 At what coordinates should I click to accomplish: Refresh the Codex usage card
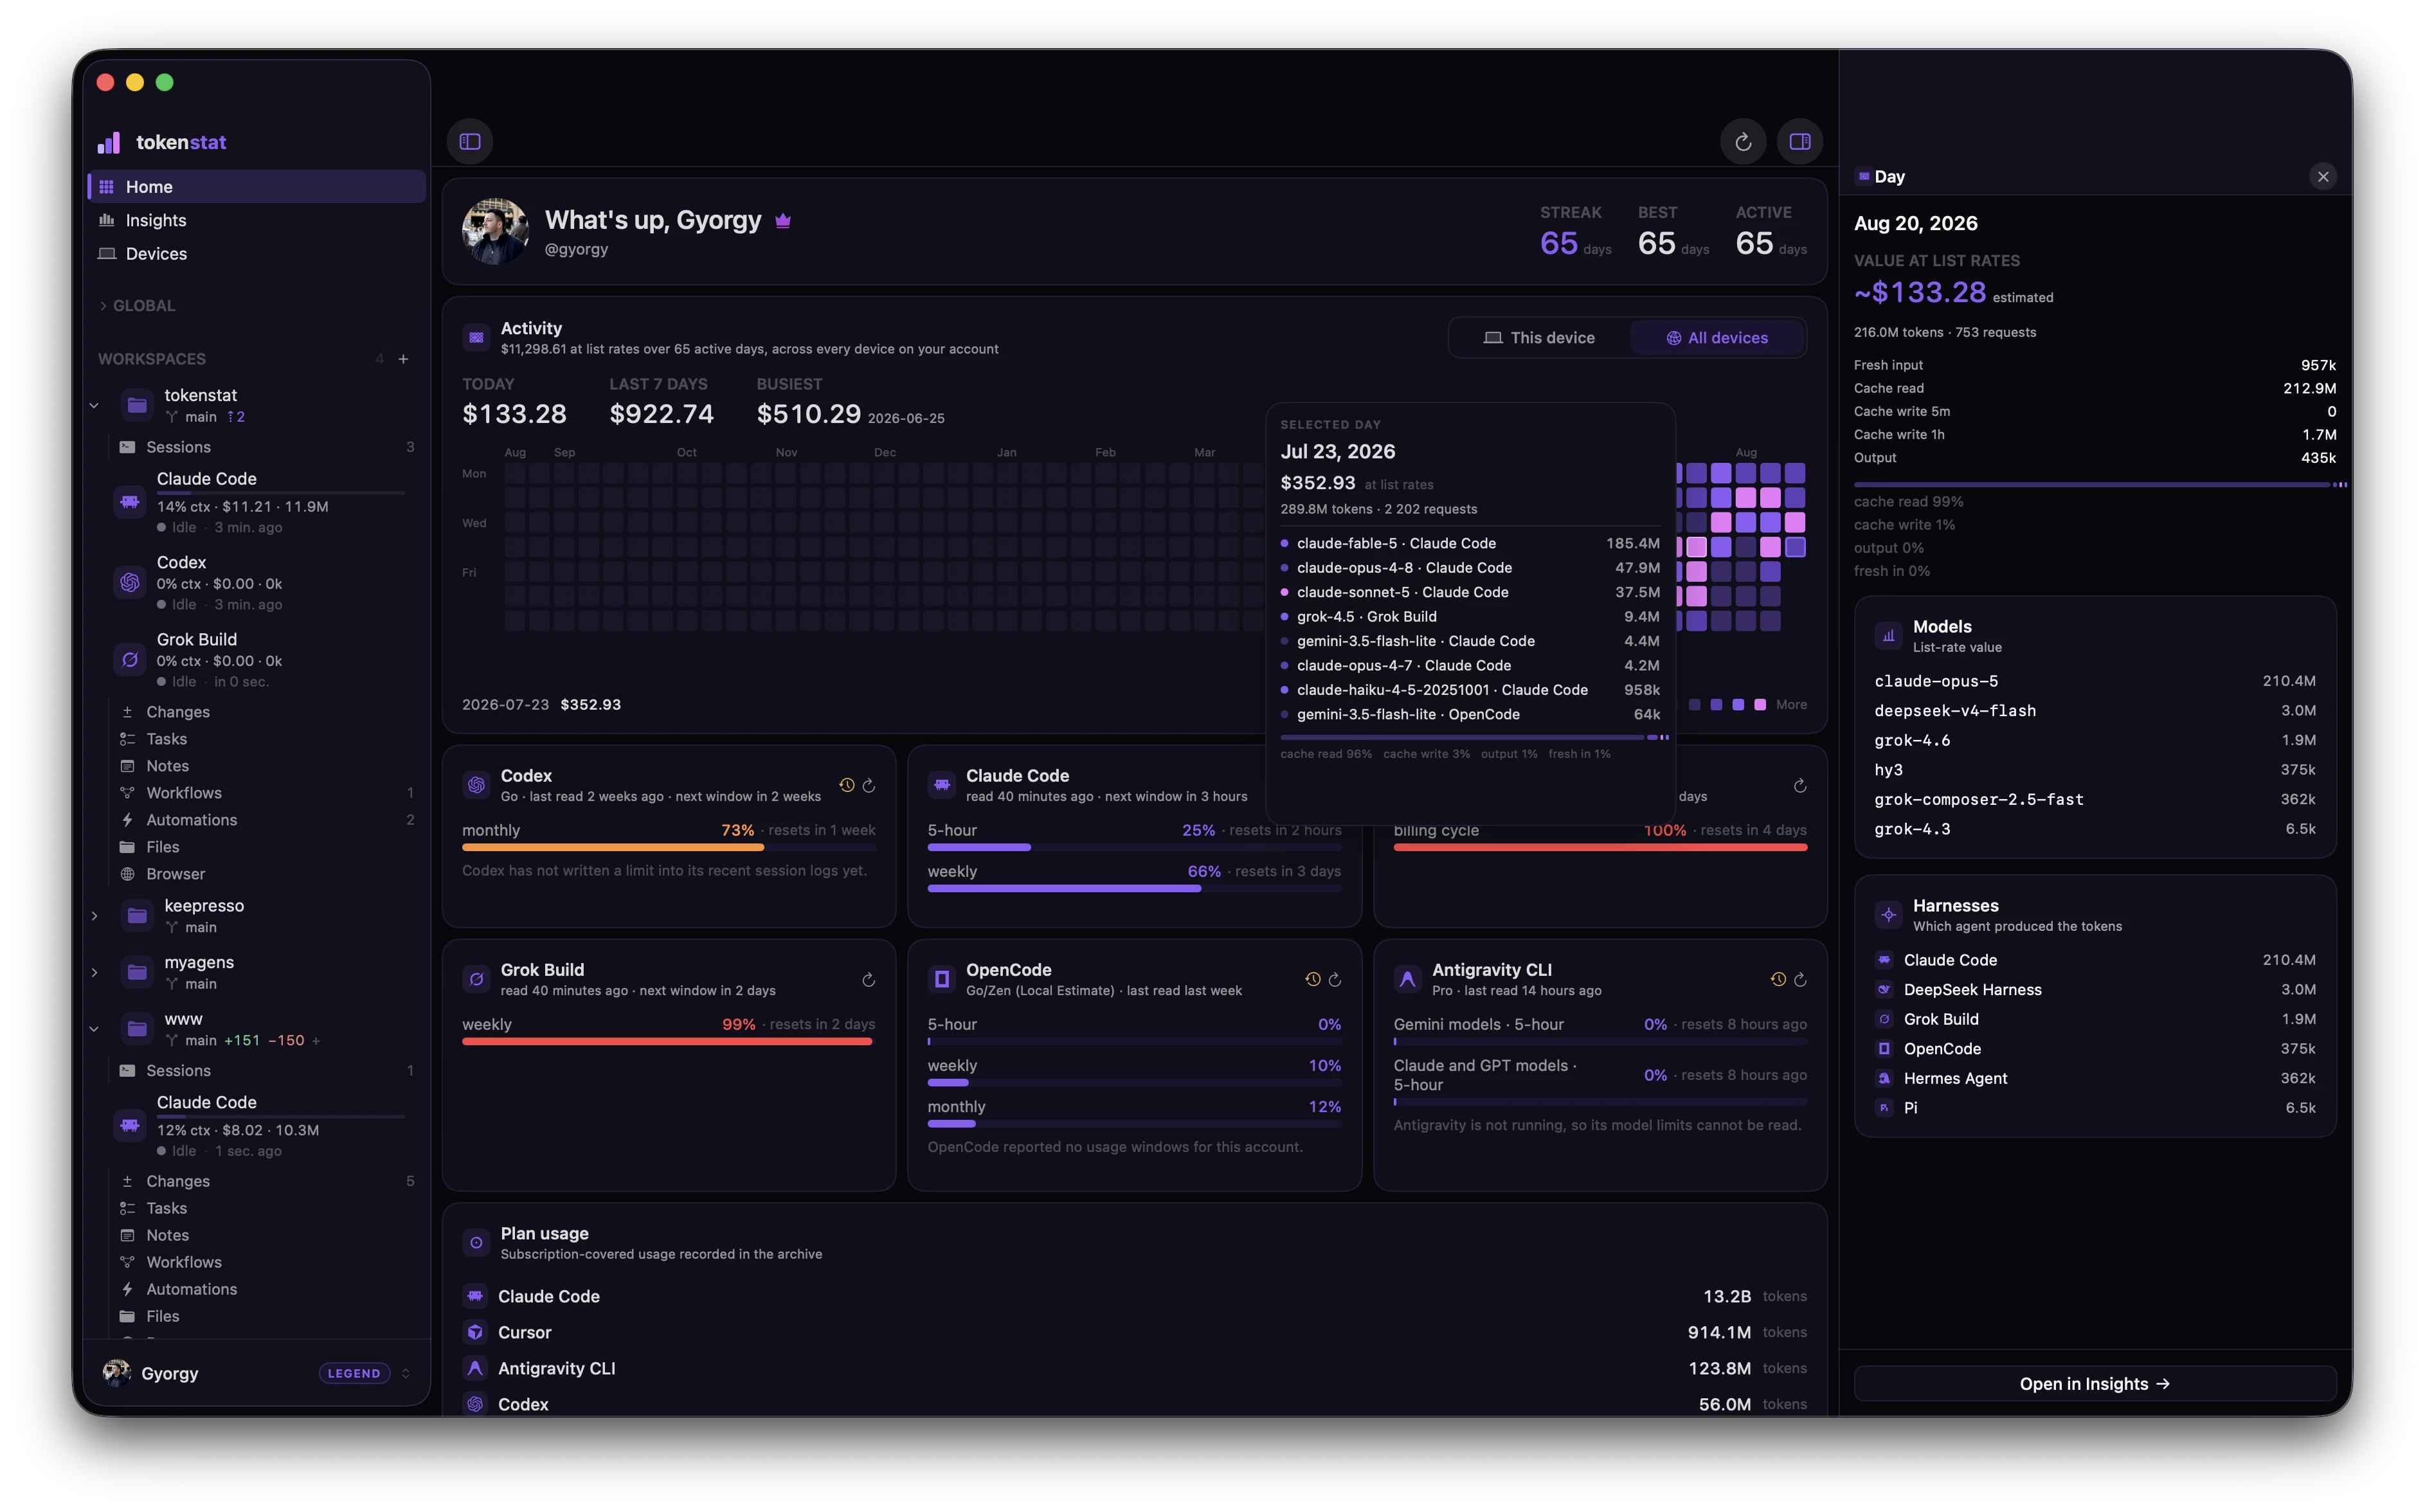click(869, 786)
